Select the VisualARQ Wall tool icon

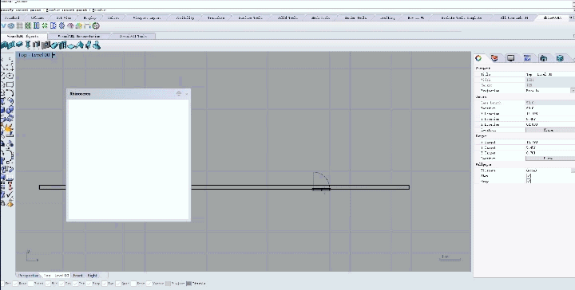pyautogui.click(x=4, y=45)
